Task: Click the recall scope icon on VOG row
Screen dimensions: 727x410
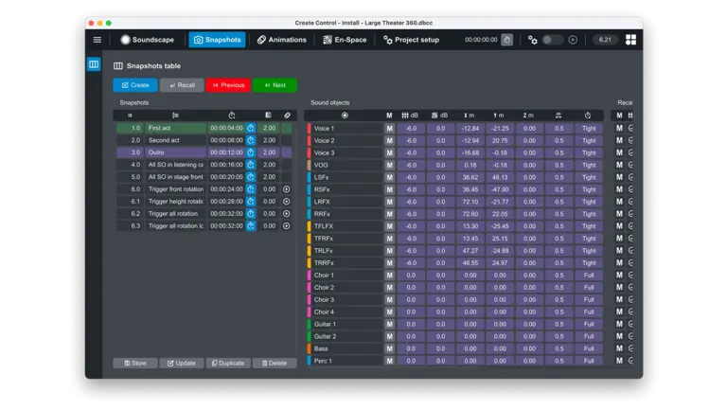Action: (630, 165)
